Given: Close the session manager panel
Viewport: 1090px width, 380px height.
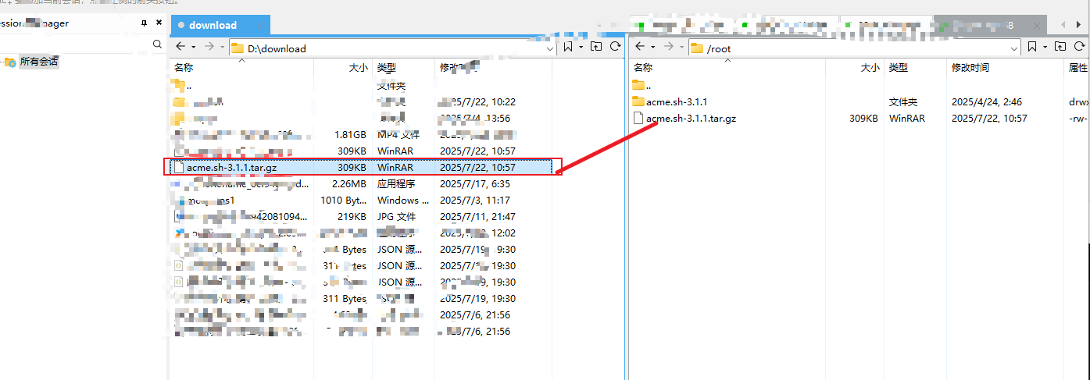Looking at the screenshot, I should [x=159, y=23].
